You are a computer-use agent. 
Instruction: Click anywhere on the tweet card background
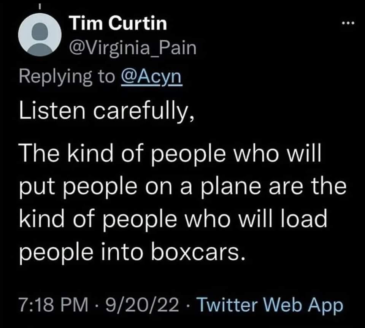(x=182, y=281)
